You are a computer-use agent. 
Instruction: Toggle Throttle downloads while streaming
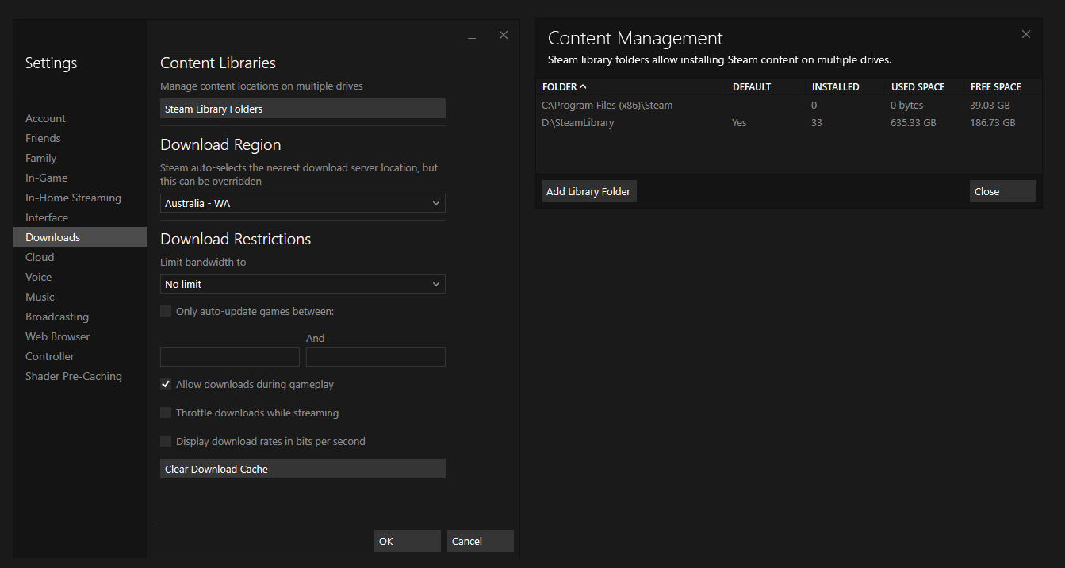point(166,413)
